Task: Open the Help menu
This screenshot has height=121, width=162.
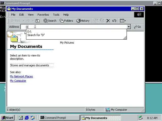Action: 66,15
